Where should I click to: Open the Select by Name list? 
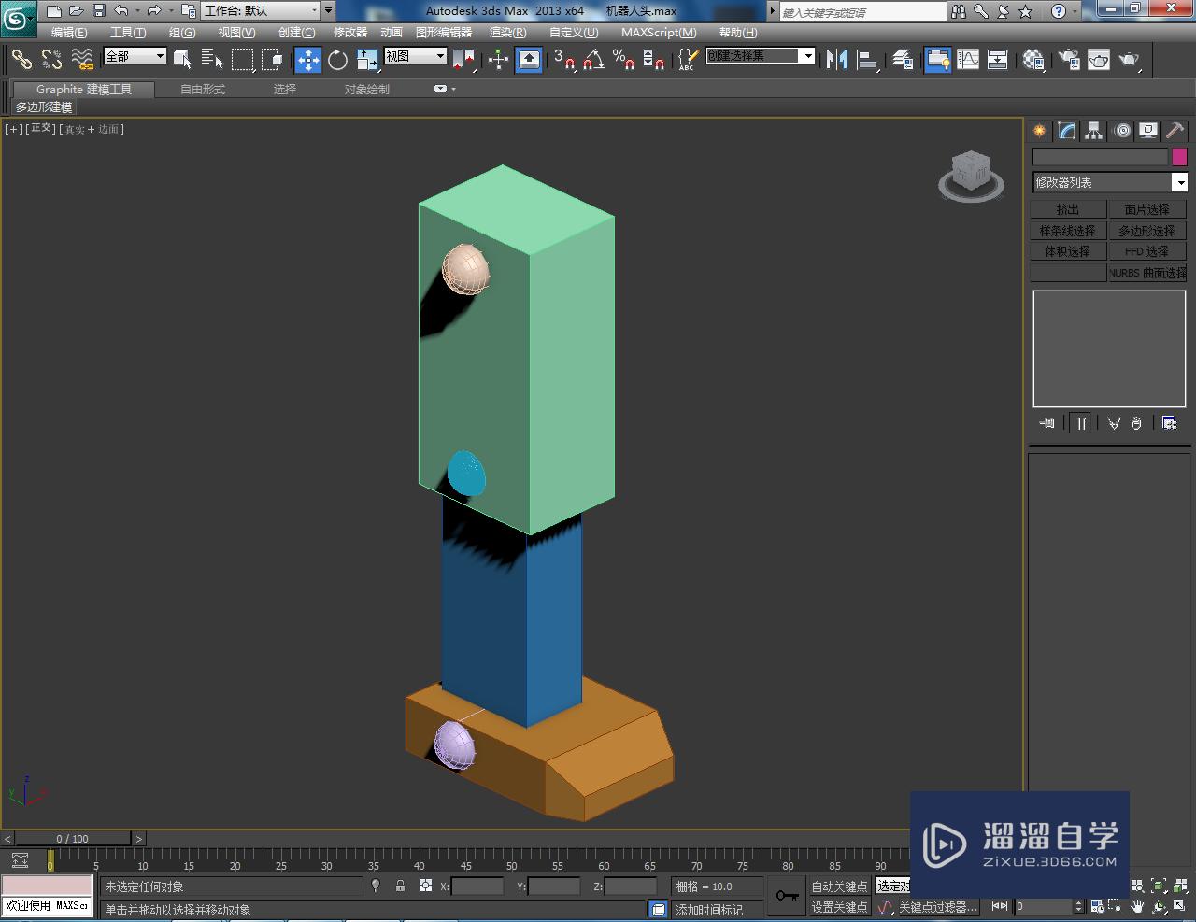(212, 60)
